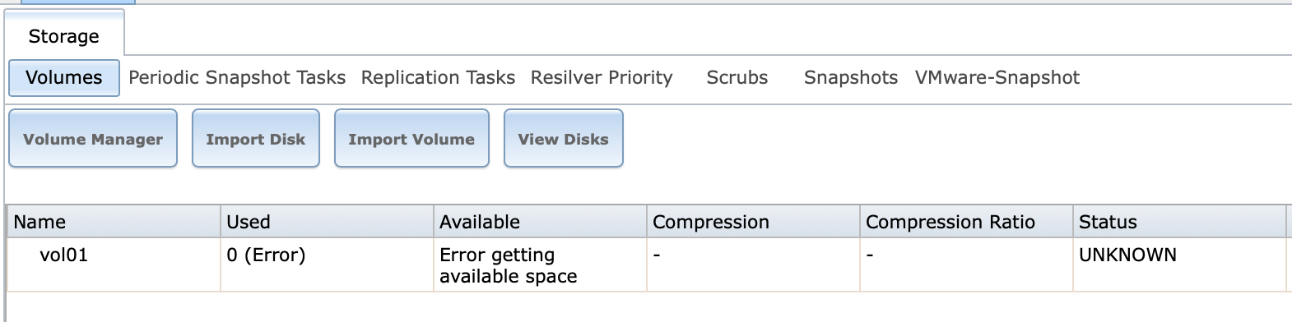Open the VMware-Snapshot tab
Viewport: 1292px width, 322px height.
tap(997, 77)
